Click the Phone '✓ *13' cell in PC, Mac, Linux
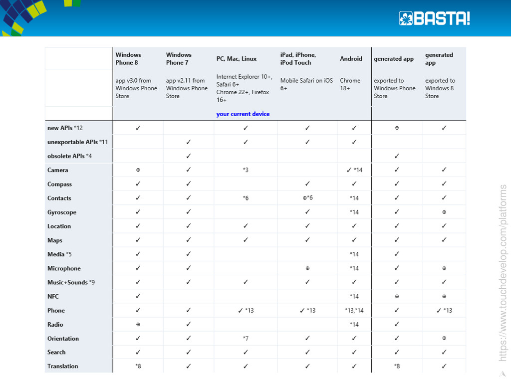 coord(246,310)
